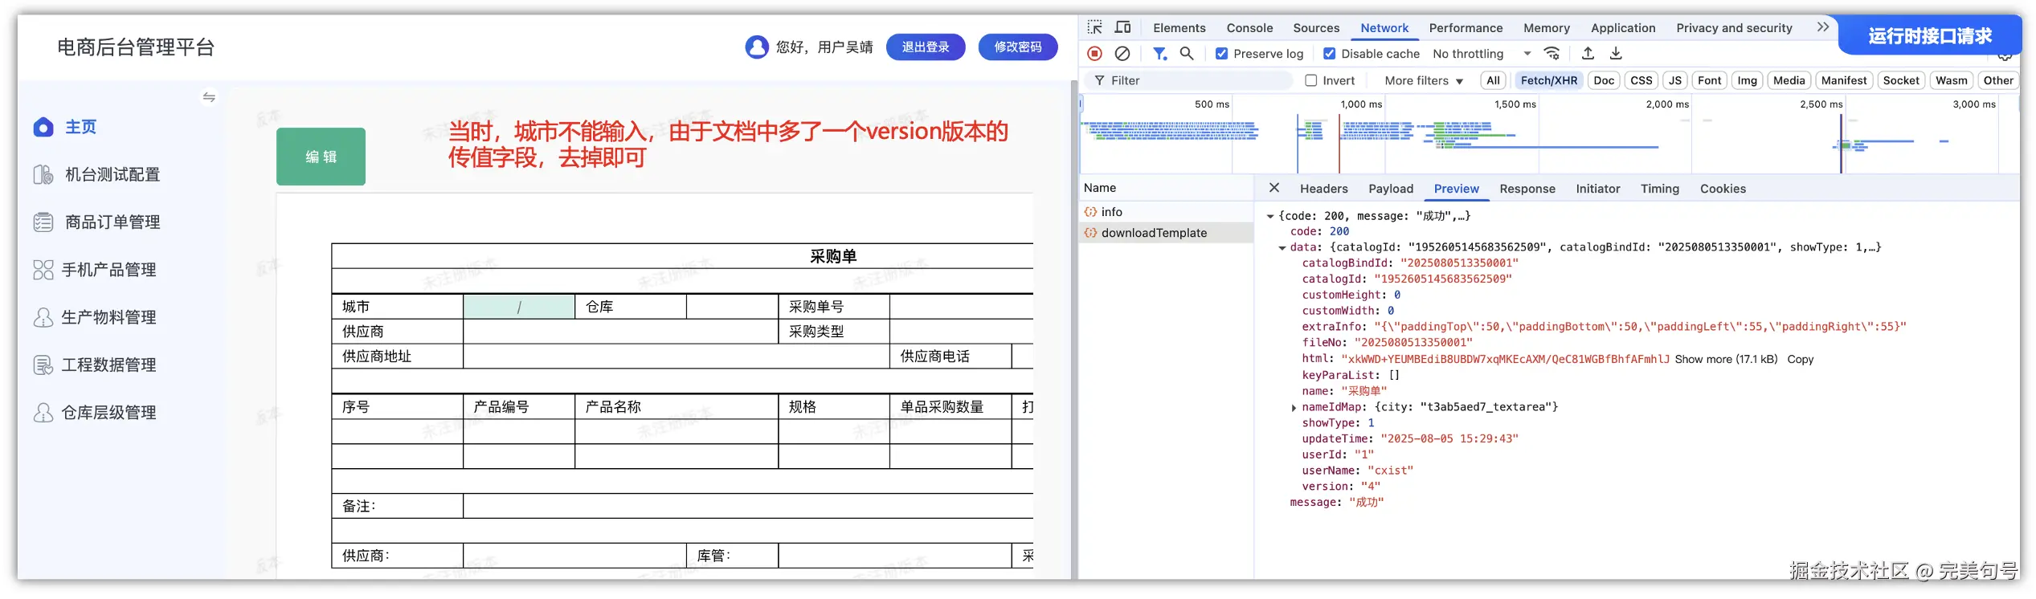2036x599 pixels.
Task: Select the info request row
Action: (x=1166, y=212)
